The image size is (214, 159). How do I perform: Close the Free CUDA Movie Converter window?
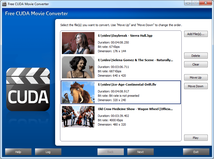206,3
